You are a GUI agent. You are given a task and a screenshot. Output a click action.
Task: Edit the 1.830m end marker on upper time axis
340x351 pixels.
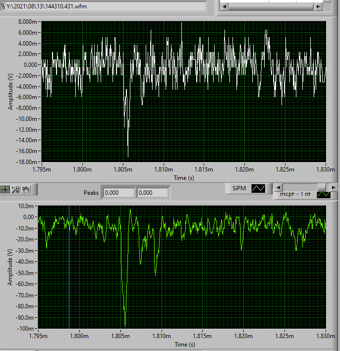coord(326,170)
